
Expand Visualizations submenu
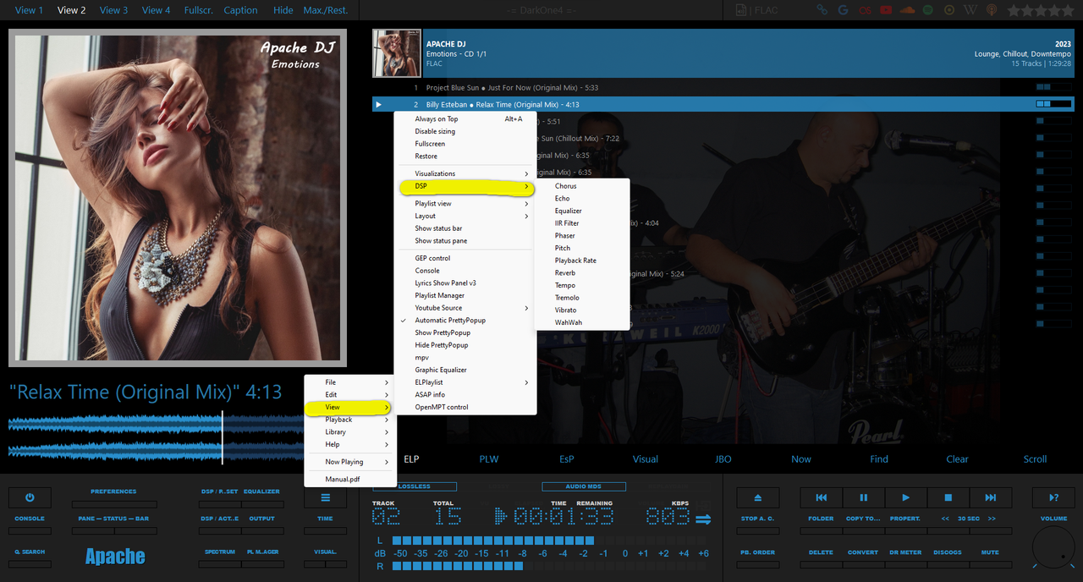pos(465,173)
